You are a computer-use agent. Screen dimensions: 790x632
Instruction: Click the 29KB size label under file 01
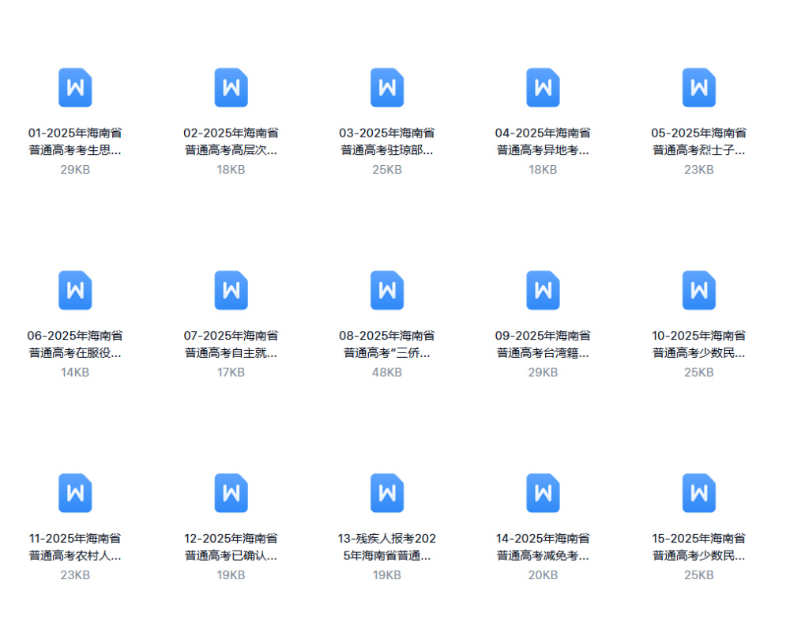[x=75, y=170]
